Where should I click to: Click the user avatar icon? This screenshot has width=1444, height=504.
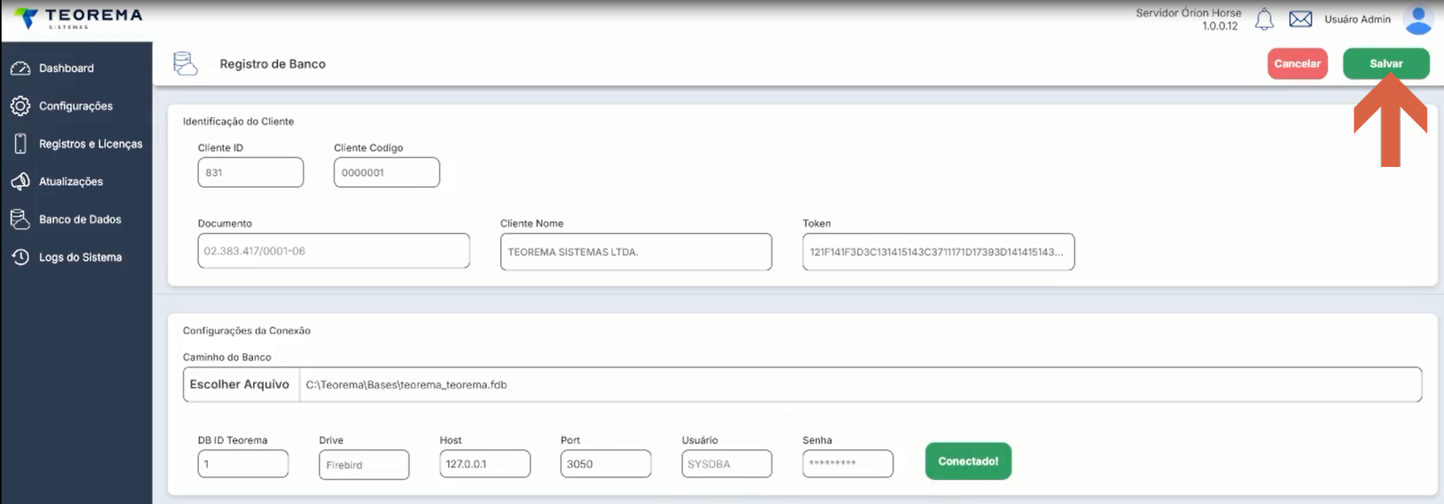pyautogui.click(x=1418, y=19)
